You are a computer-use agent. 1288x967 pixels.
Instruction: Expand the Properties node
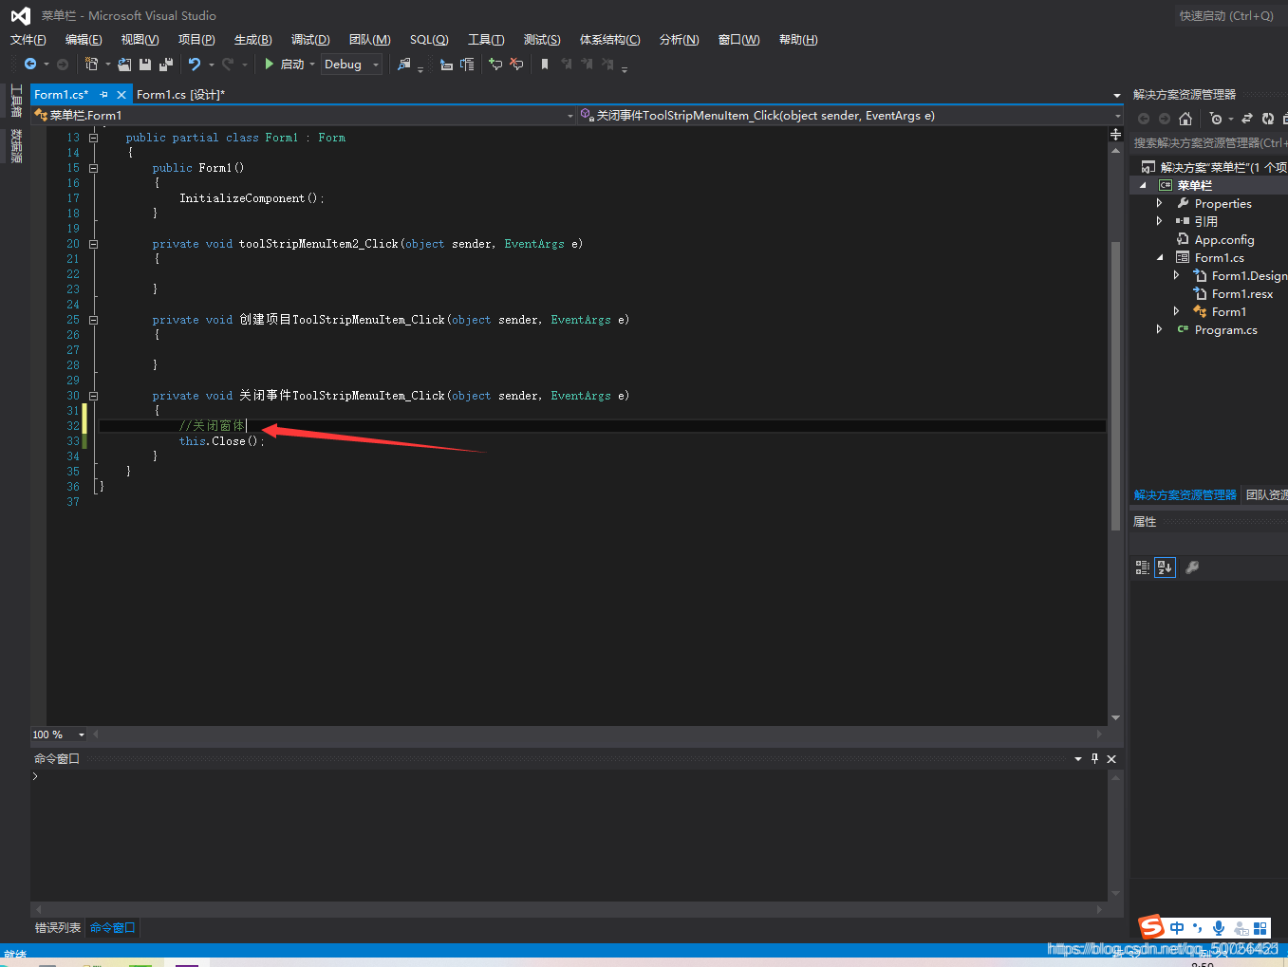(x=1160, y=203)
